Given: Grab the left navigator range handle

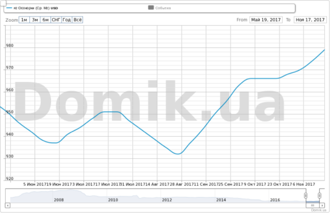Looking at the screenshot, I should click(306, 196).
